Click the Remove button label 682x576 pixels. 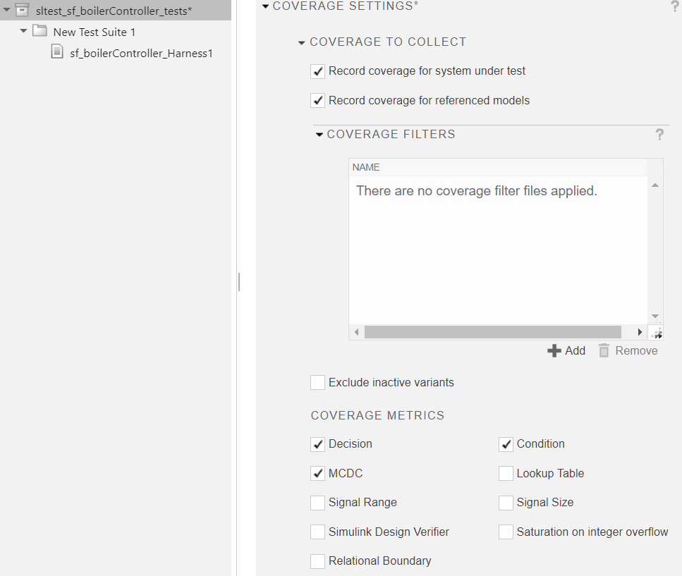[636, 350]
